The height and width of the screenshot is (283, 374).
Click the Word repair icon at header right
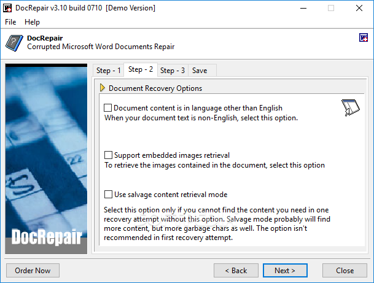click(364, 37)
